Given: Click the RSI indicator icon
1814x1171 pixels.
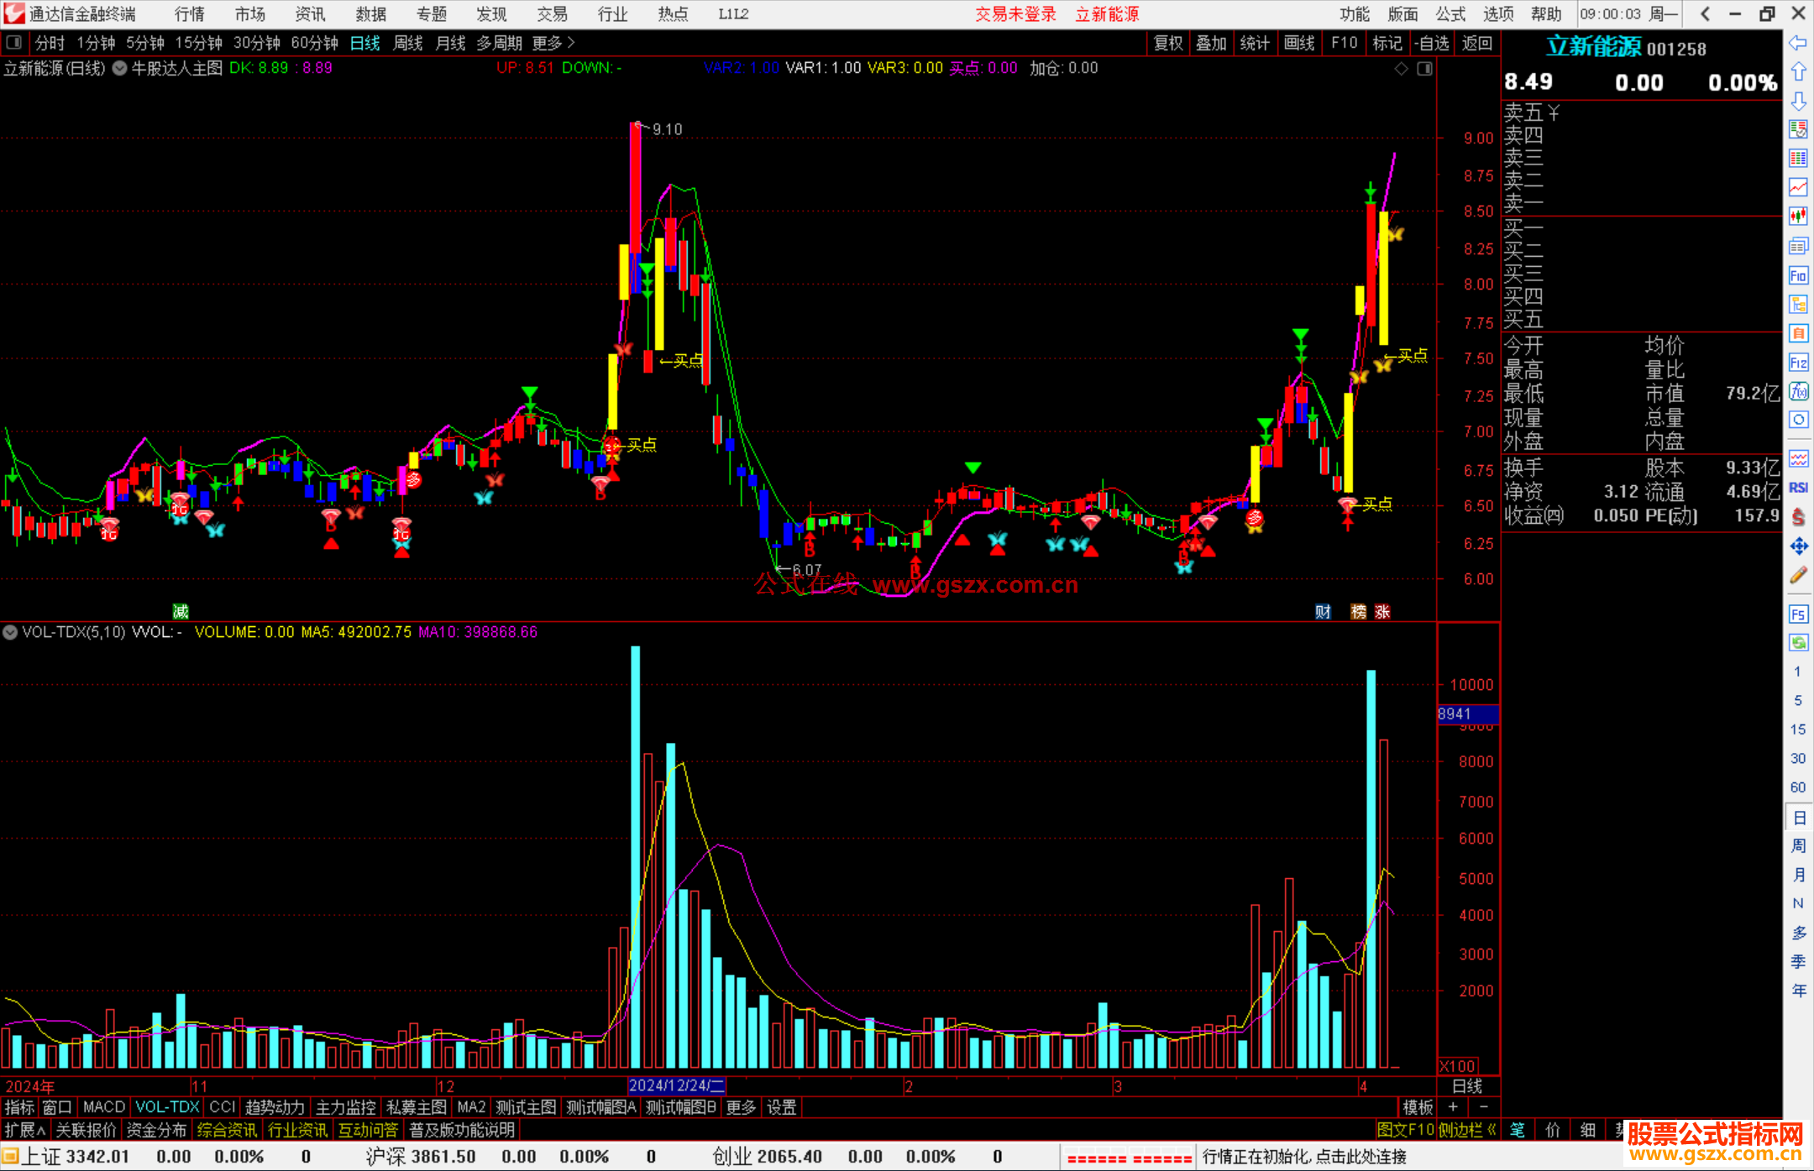Looking at the screenshot, I should [1798, 488].
